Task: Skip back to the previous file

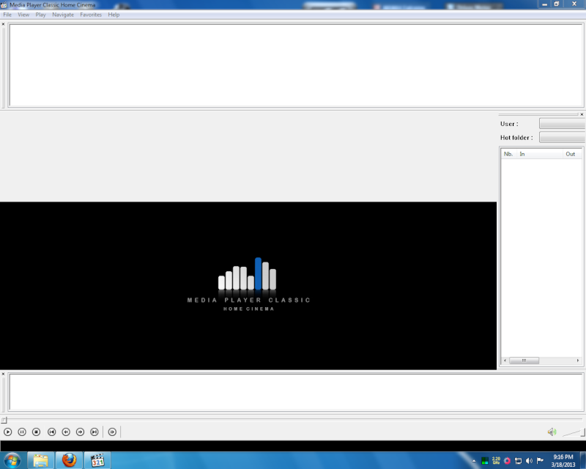Action: tap(51, 432)
